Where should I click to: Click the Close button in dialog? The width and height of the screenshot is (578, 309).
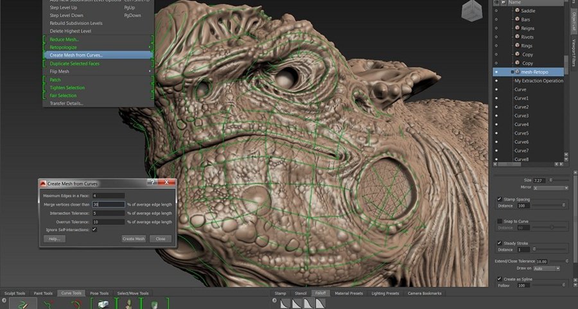pyautogui.click(x=161, y=238)
